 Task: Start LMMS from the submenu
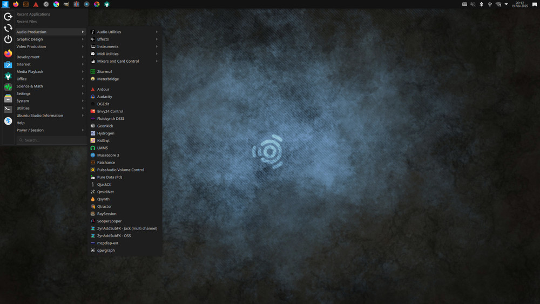125,148
